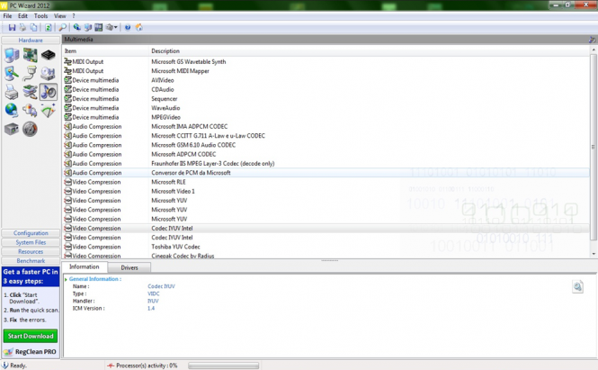This screenshot has width=598, height=370.
Task: Select the round speedometer dial icon
Action: pyautogui.click(x=30, y=129)
